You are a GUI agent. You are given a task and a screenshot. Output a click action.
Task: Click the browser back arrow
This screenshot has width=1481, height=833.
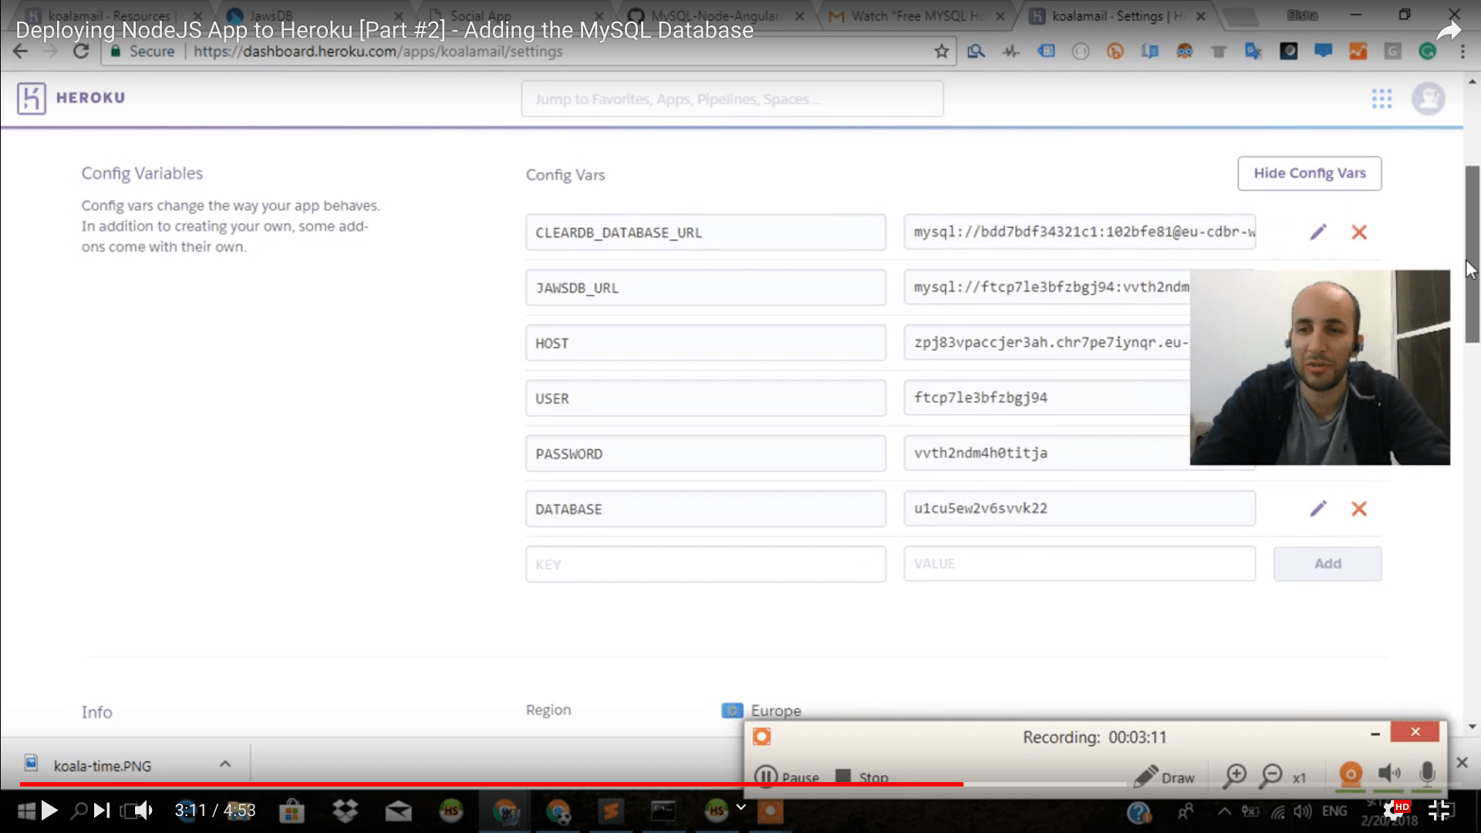click(21, 52)
